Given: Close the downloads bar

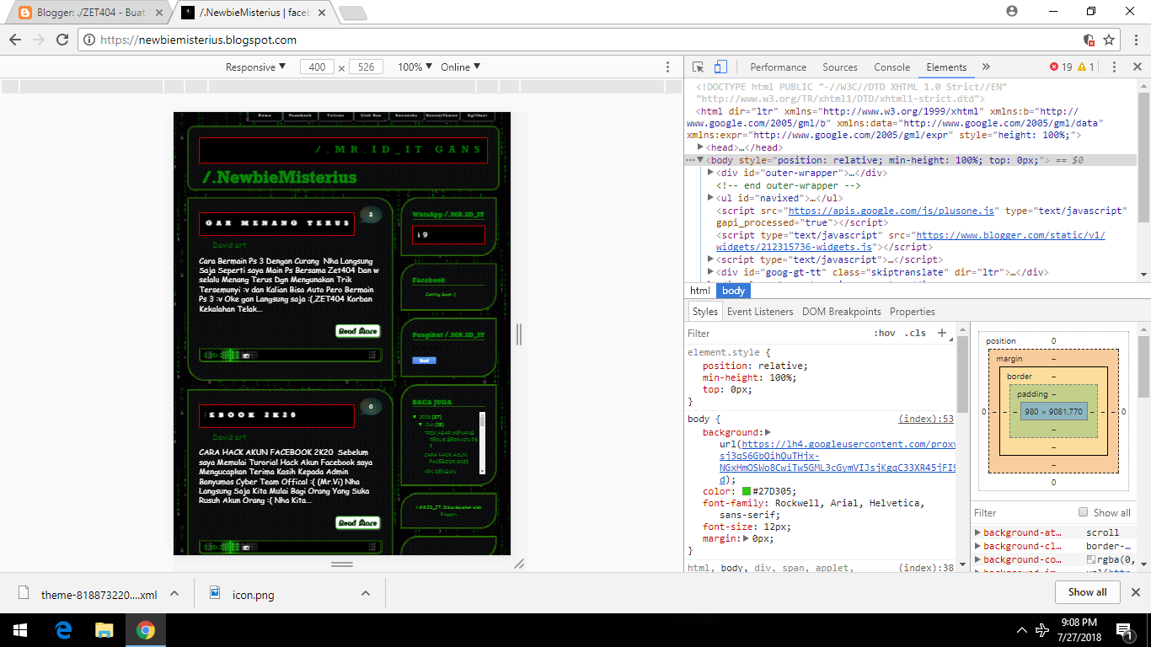Looking at the screenshot, I should tap(1135, 592).
